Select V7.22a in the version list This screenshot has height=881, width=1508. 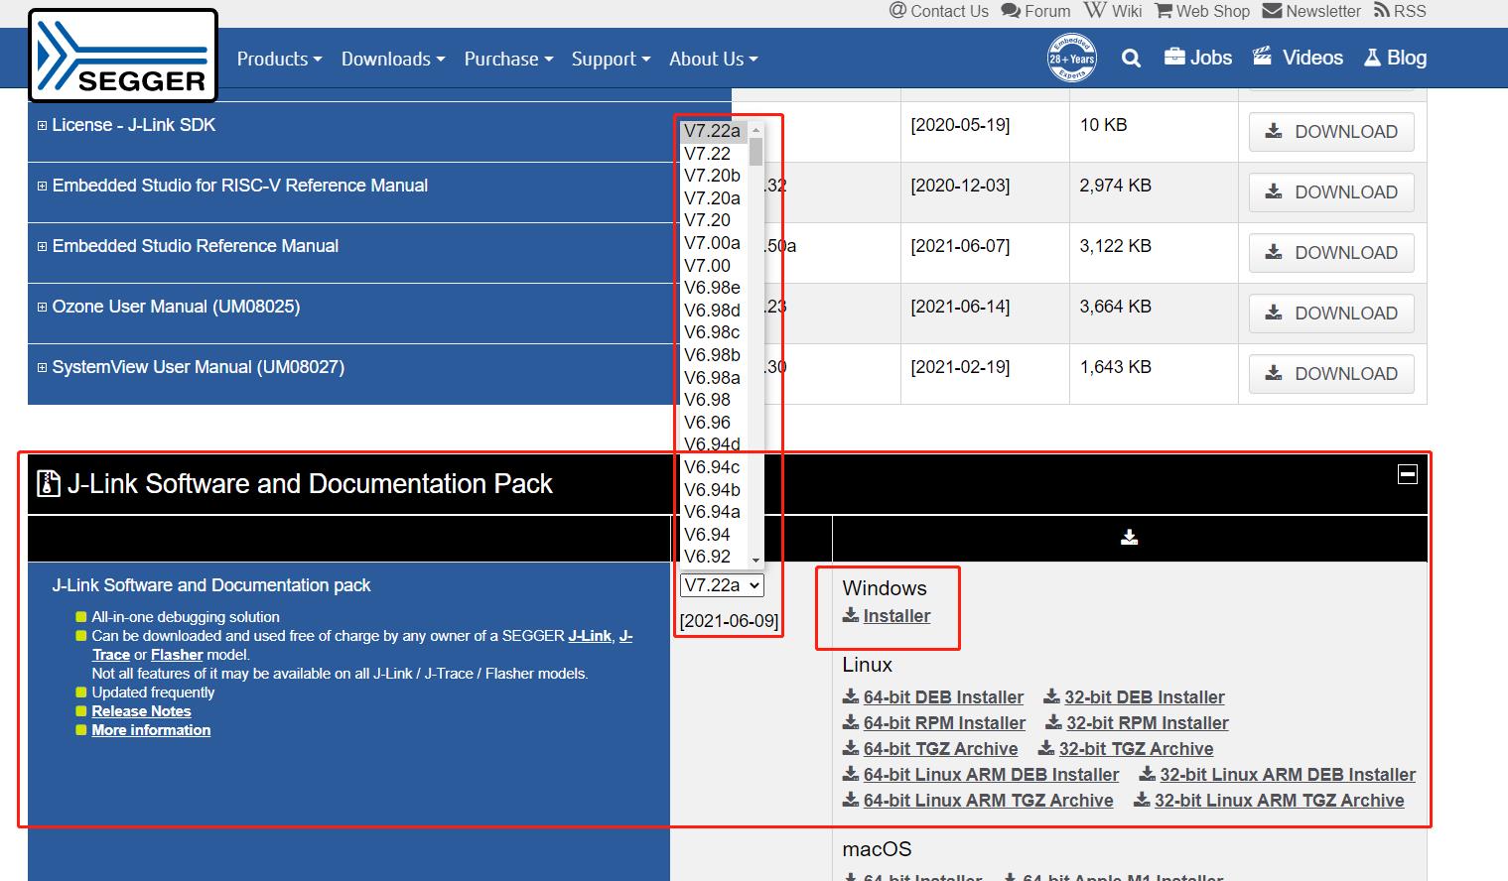click(x=712, y=131)
